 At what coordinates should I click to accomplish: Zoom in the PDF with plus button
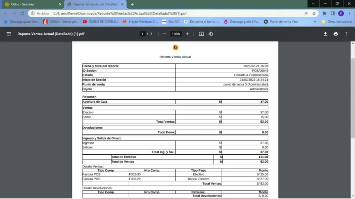pyautogui.click(x=188, y=34)
